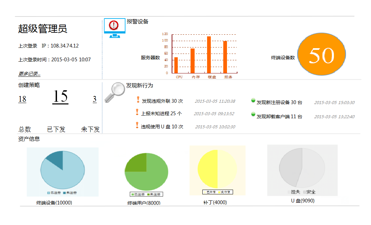
Task: Select the CPU bar in chart
Action: (x=176, y=65)
